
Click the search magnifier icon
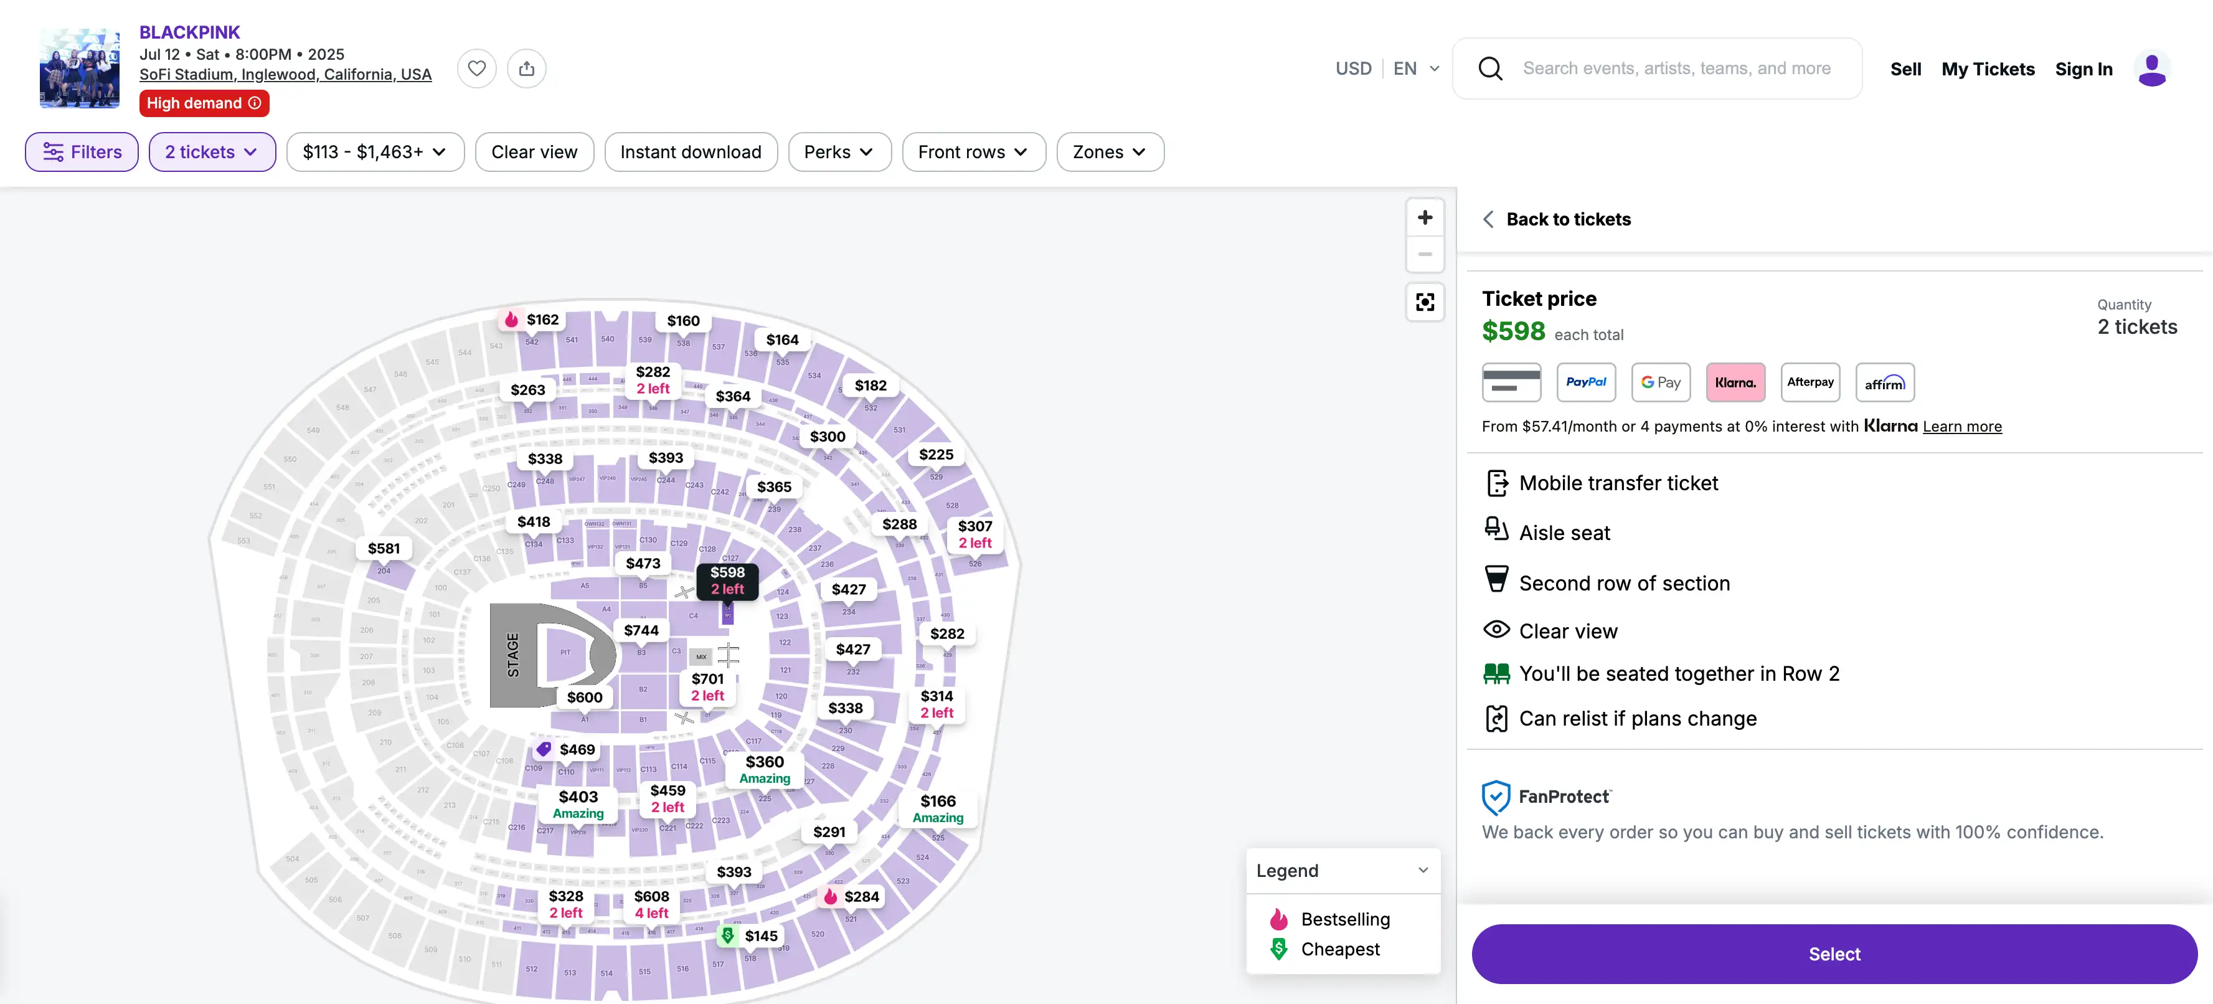pos(1491,69)
